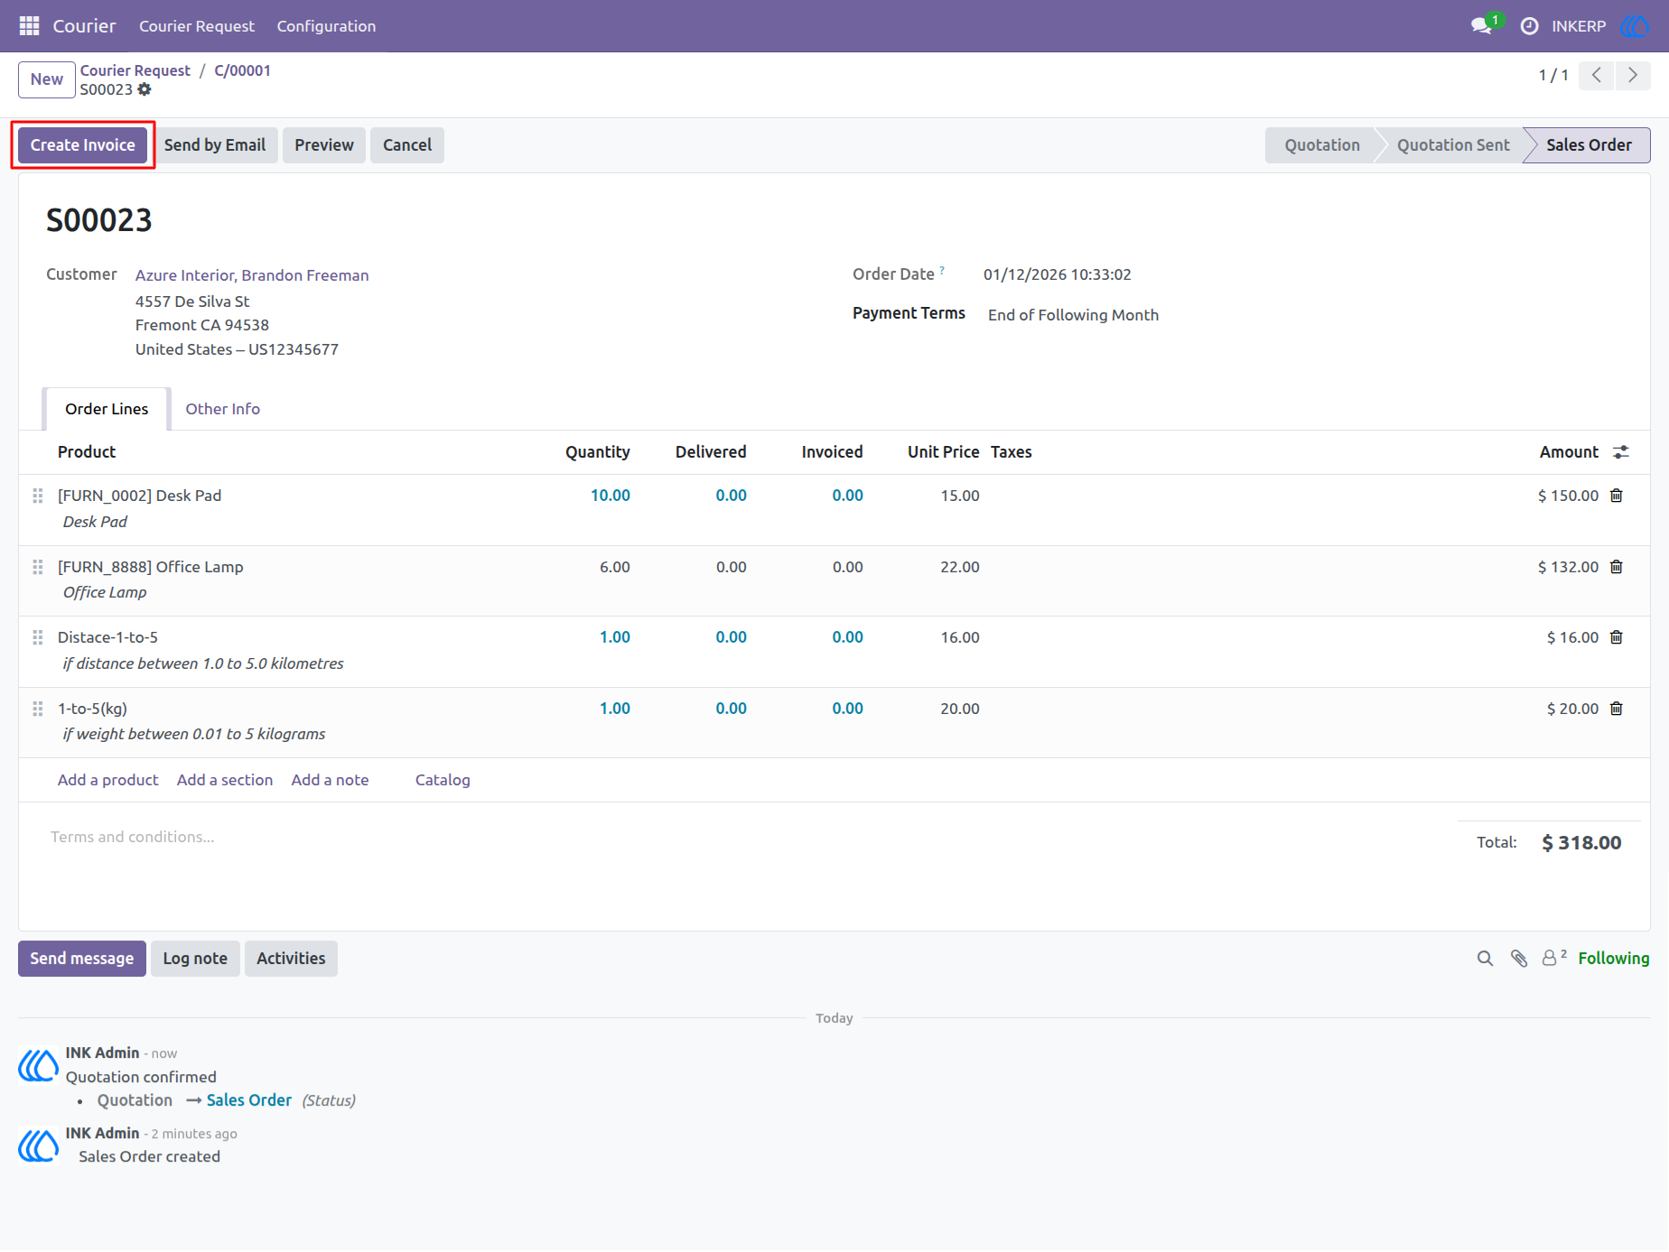
Task: Toggle the Following status
Action: point(1613,959)
